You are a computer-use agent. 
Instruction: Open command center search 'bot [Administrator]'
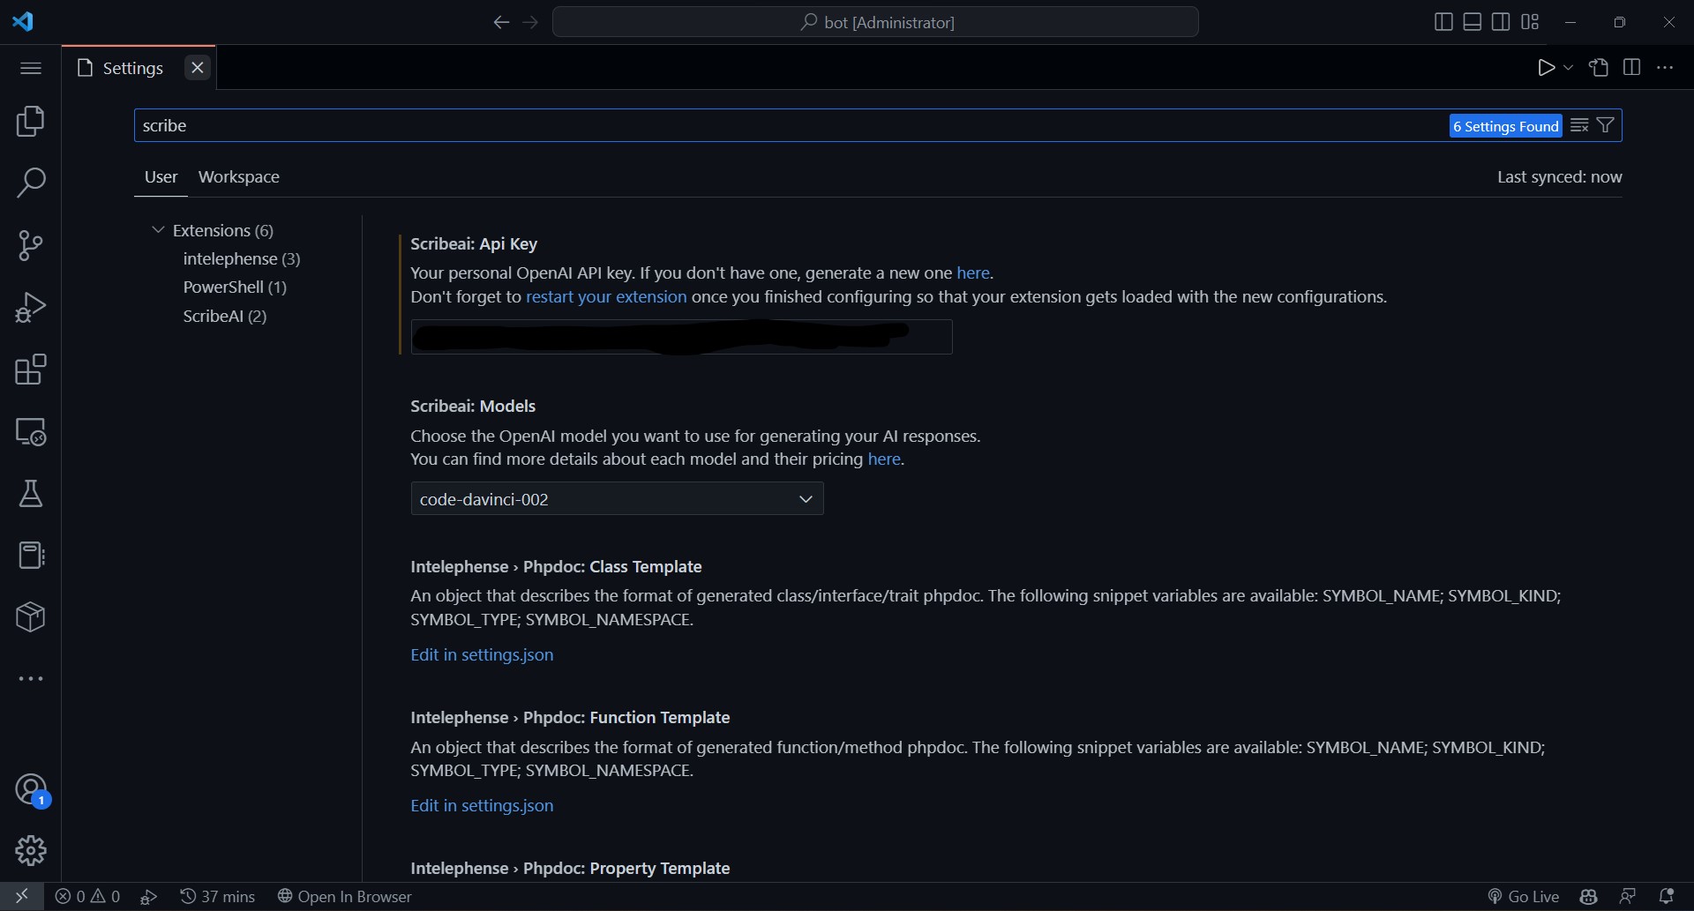point(875,22)
